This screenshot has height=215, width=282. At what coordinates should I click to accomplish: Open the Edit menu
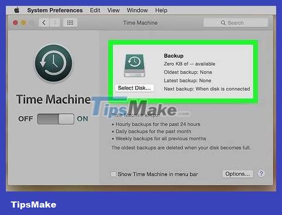(95, 10)
